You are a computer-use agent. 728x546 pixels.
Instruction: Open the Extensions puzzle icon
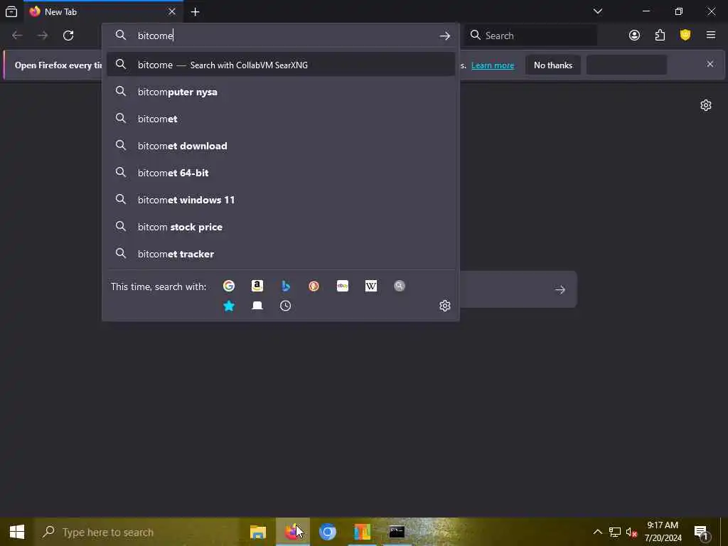660,36
